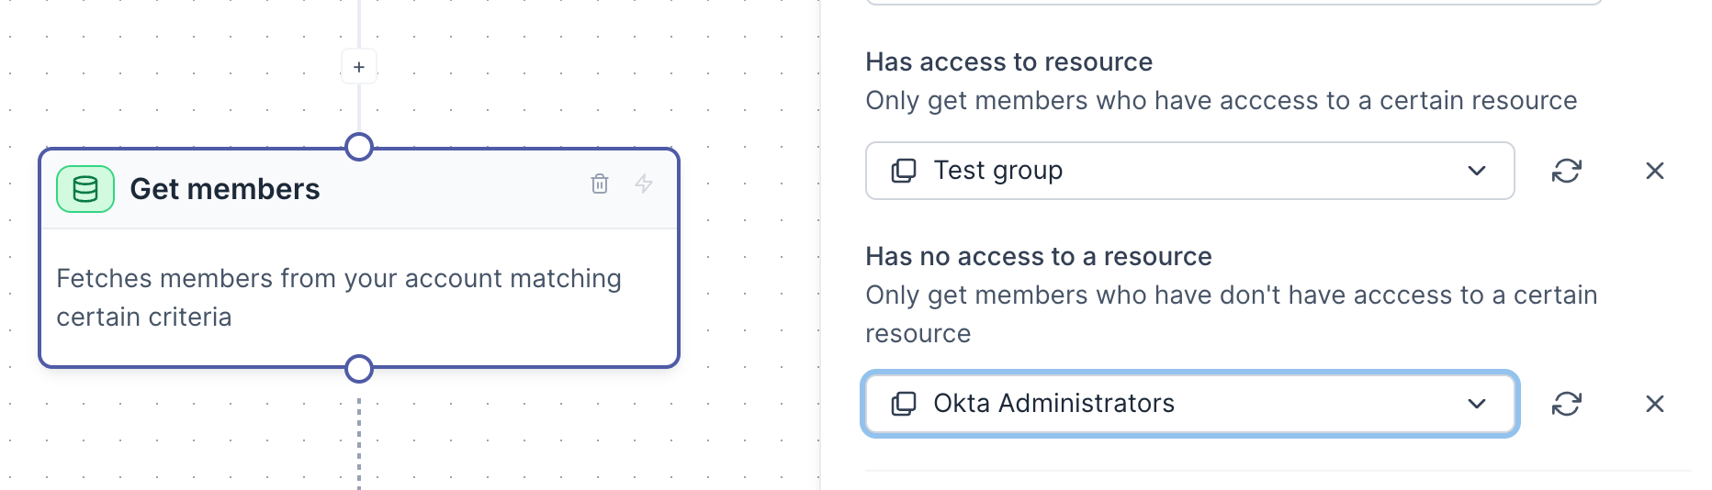
Task: Open the Okta Administrators dropdown
Action: (1188, 404)
